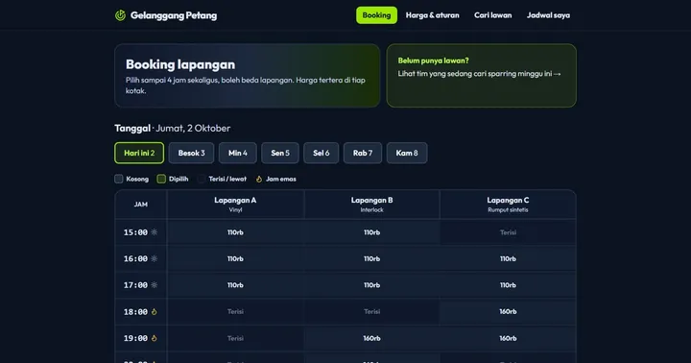Click Gelanggang Petang site title
The height and width of the screenshot is (363, 691).
click(x=174, y=15)
